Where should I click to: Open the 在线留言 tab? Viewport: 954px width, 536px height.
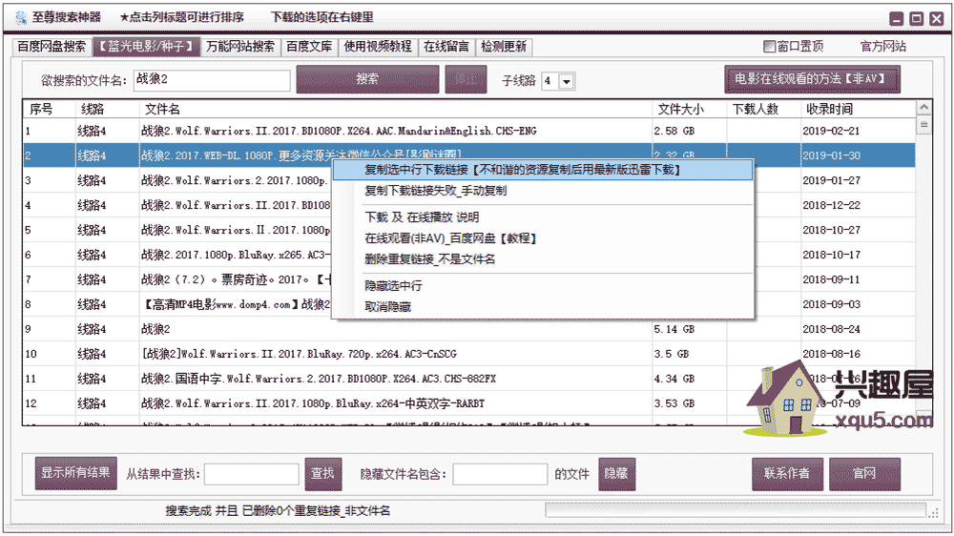pos(446,46)
